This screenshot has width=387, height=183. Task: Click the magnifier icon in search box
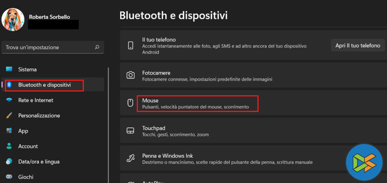[97, 47]
